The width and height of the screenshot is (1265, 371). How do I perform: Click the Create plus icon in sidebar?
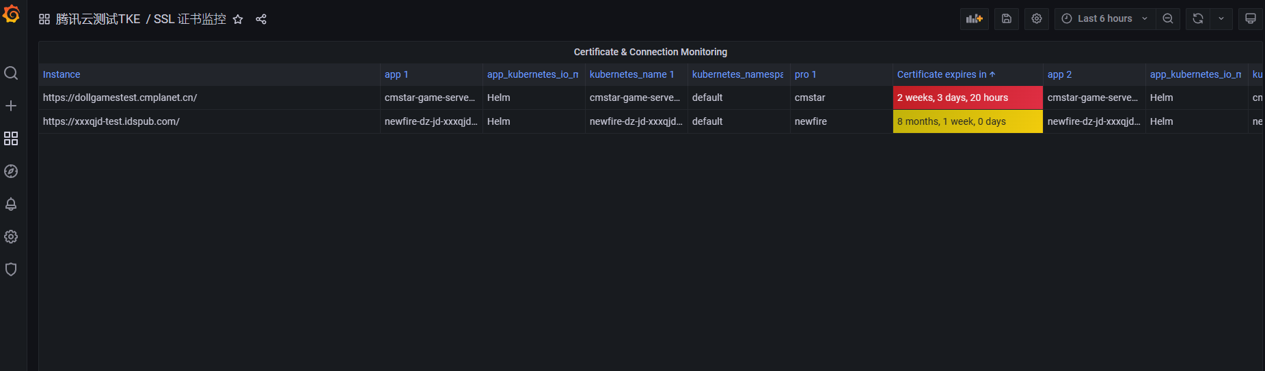pyautogui.click(x=11, y=106)
